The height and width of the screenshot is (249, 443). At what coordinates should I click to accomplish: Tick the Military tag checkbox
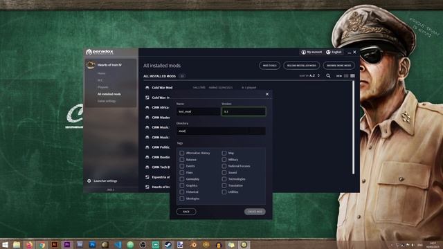coord(224,160)
